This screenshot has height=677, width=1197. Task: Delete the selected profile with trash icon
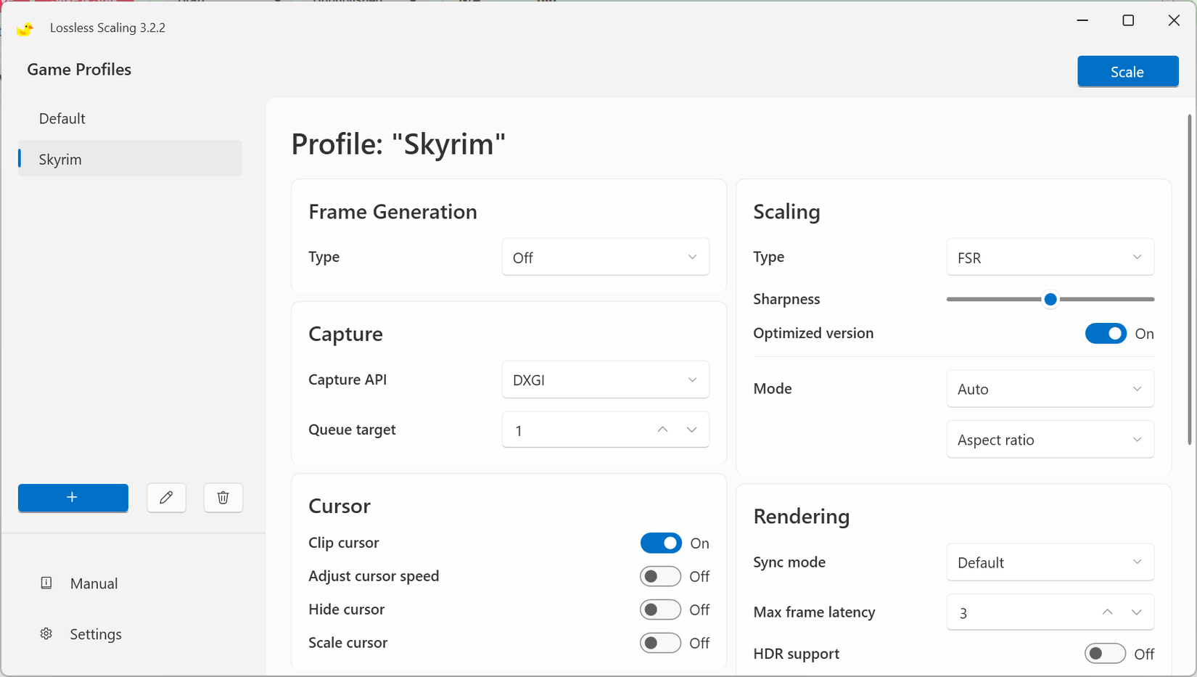coord(223,498)
